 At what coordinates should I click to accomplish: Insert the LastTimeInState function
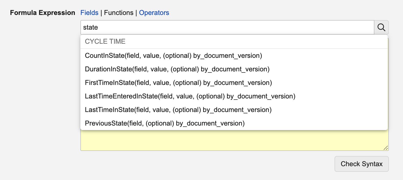pyautogui.click(x=178, y=110)
